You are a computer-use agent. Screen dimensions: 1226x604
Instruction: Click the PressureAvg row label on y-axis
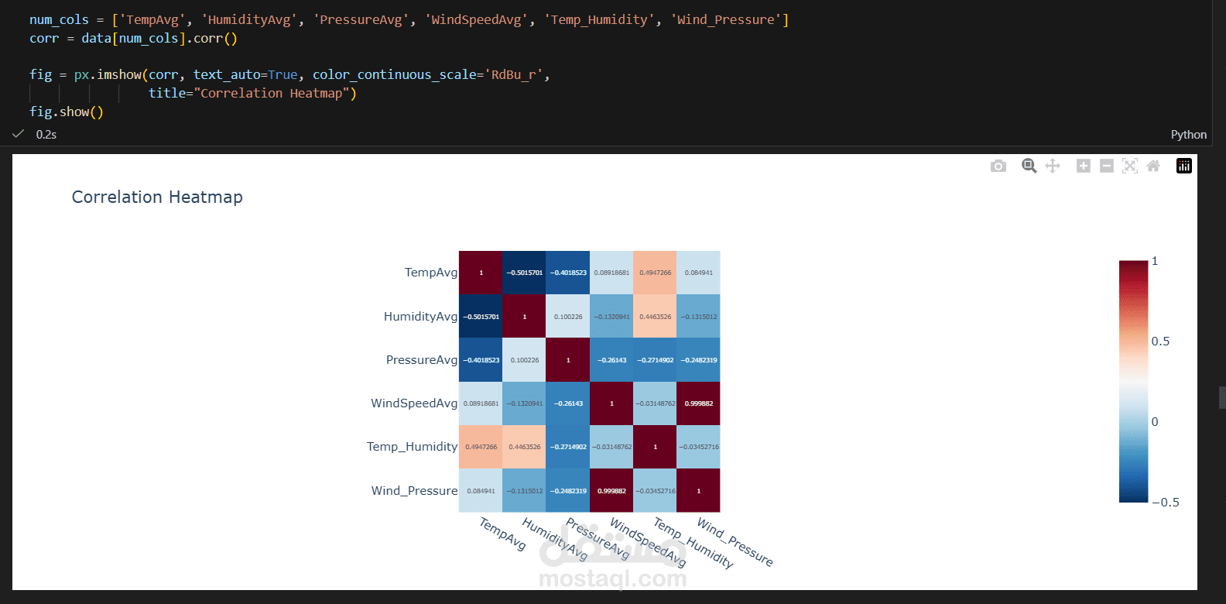422,360
